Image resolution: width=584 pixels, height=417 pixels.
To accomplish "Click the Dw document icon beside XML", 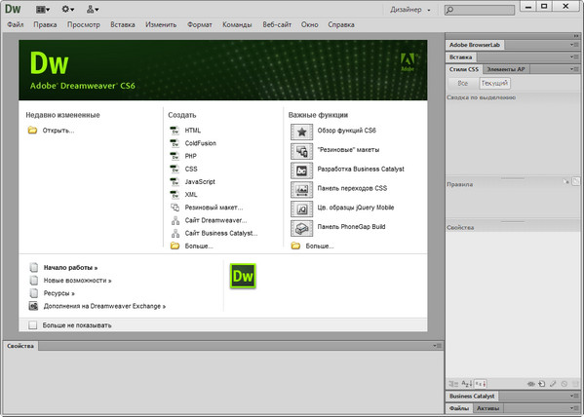I will pos(175,194).
